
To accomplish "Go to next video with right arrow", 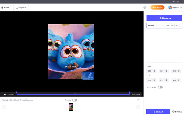I will tap(138, 107).
